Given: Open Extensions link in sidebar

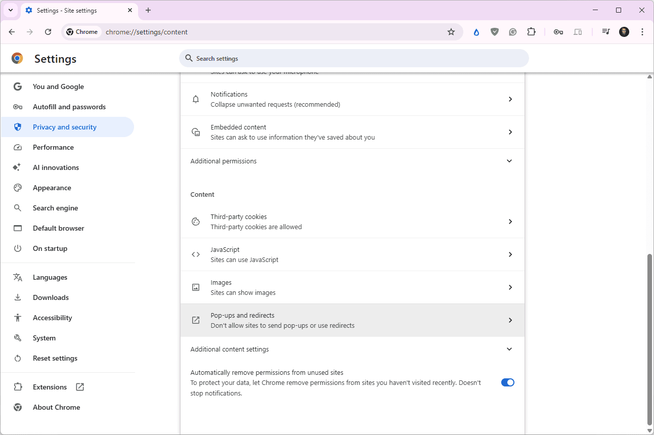Looking at the screenshot, I should click(x=50, y=387).
